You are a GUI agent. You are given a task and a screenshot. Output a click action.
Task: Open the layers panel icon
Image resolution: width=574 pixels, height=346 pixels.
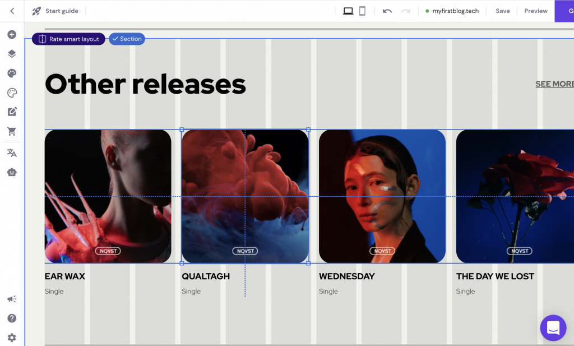(12, 54)
